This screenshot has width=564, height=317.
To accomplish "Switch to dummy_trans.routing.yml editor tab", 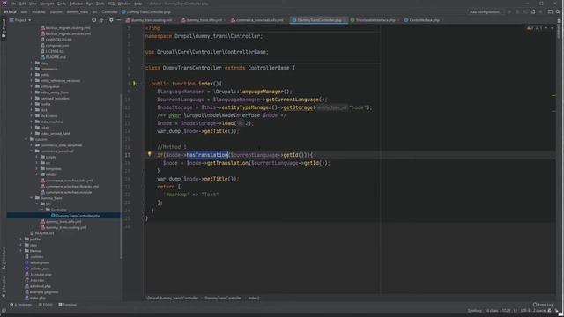I will coord(151,20).
